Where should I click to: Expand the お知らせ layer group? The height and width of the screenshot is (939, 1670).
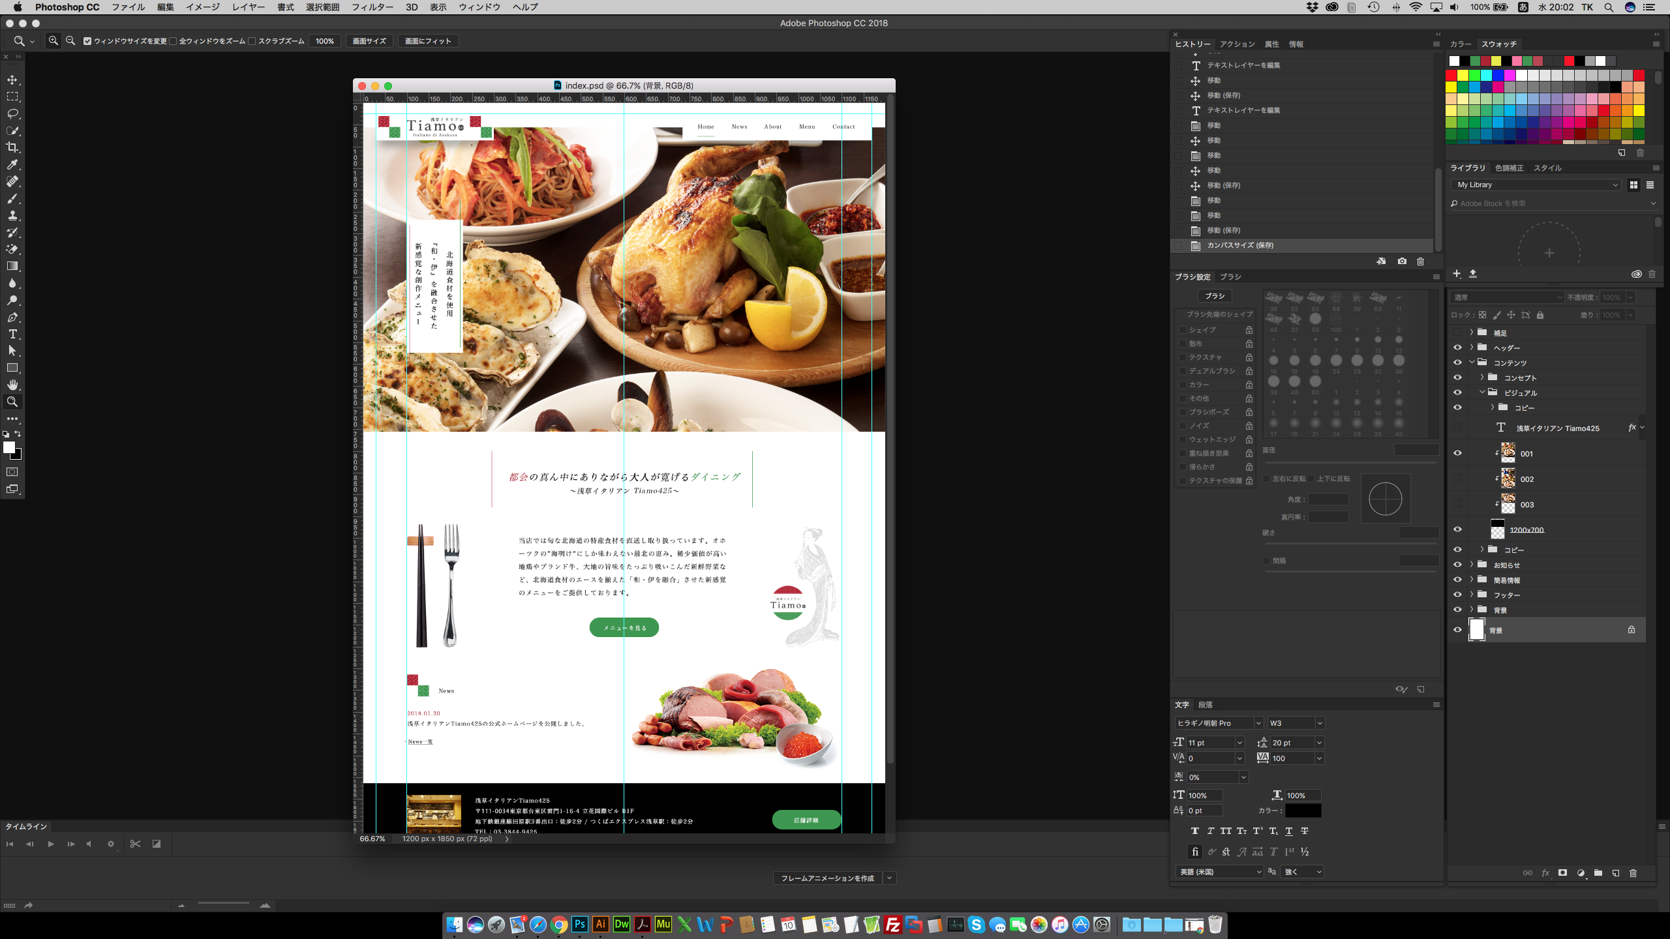[1472, 565]
